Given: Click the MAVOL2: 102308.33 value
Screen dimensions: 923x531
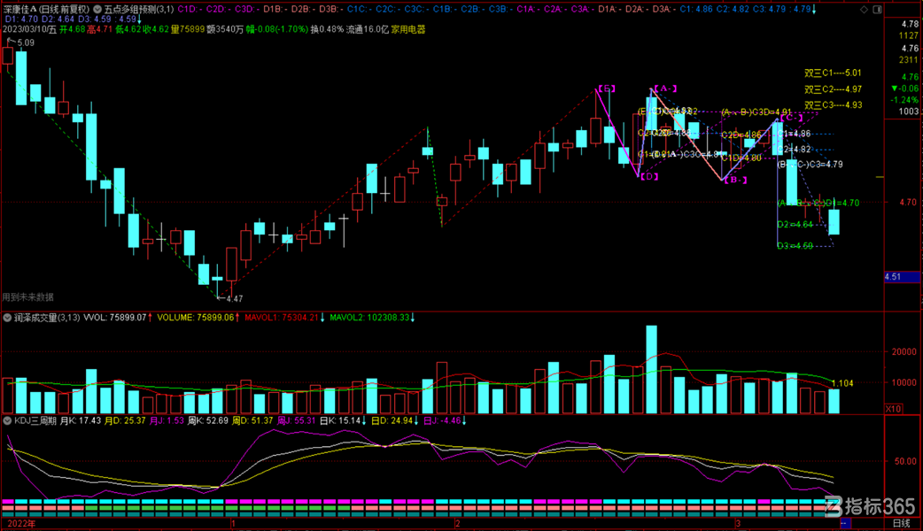Looking at the screenshot, I should point(369,318).
